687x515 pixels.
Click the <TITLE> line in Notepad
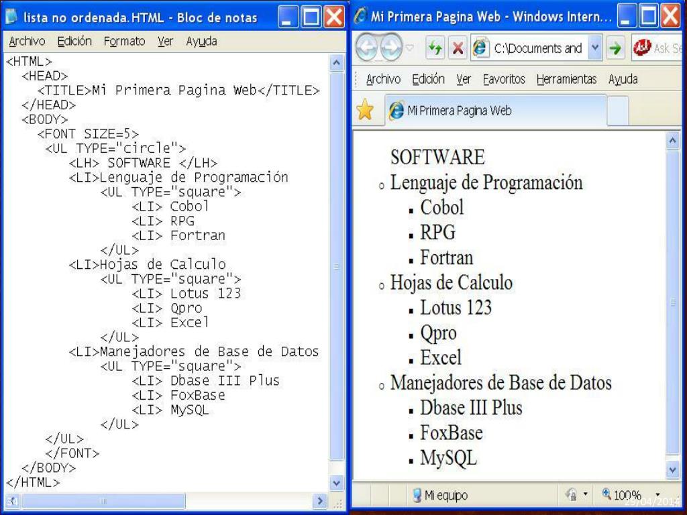point(178,91)
